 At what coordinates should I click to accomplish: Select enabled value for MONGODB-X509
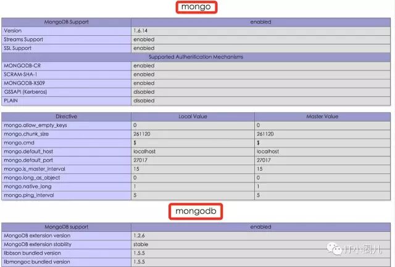point(144,83)
